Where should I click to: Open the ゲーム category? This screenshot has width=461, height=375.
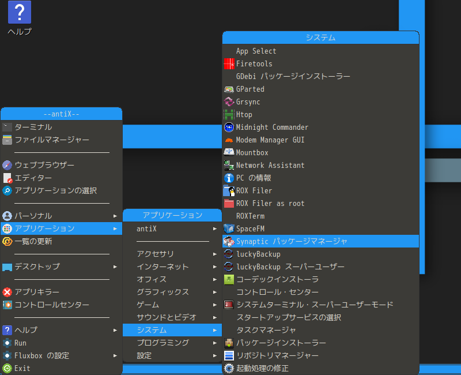tap(172, 305)
